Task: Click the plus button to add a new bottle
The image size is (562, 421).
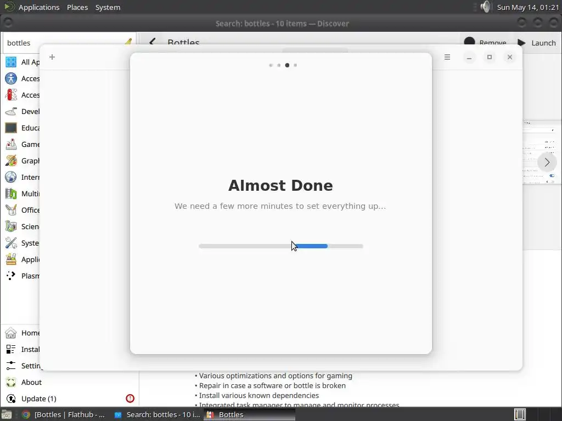Action: [x=52, y=57]
